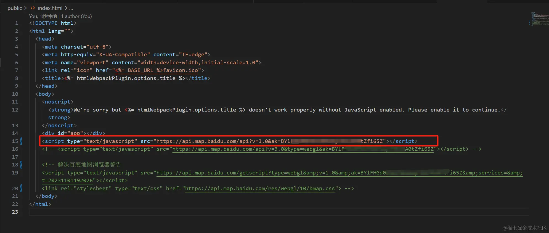Click 't=20231101192026' URL continuation text
The width and height of the screenshot is (549, 233).
(67, 181)
